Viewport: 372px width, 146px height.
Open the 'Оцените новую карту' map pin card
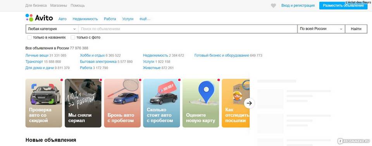click(201, 103)
